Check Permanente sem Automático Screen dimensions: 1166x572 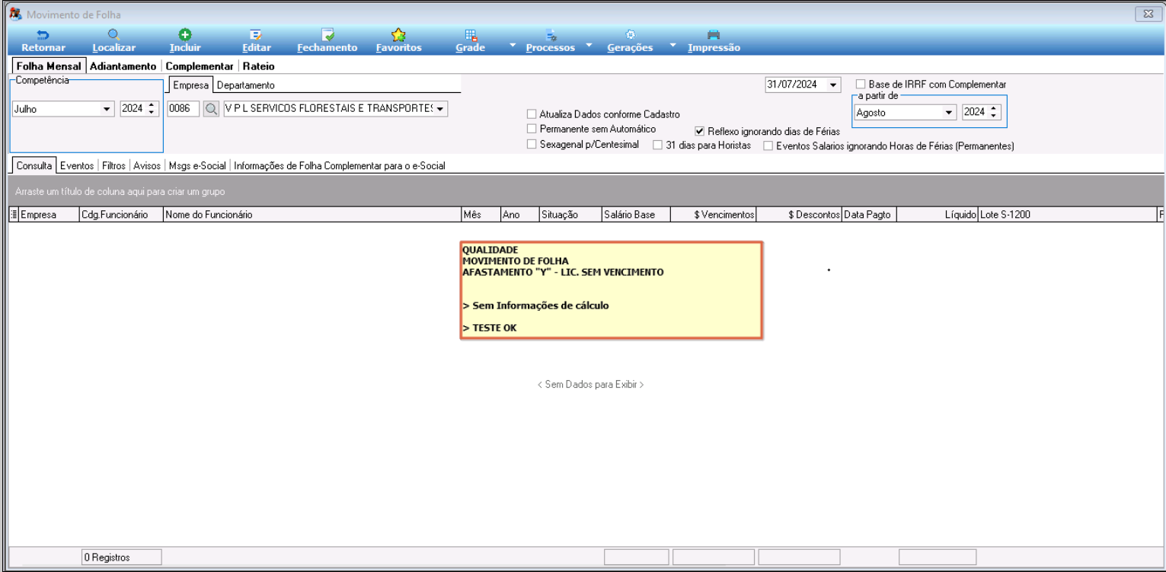tap(532, 129)
